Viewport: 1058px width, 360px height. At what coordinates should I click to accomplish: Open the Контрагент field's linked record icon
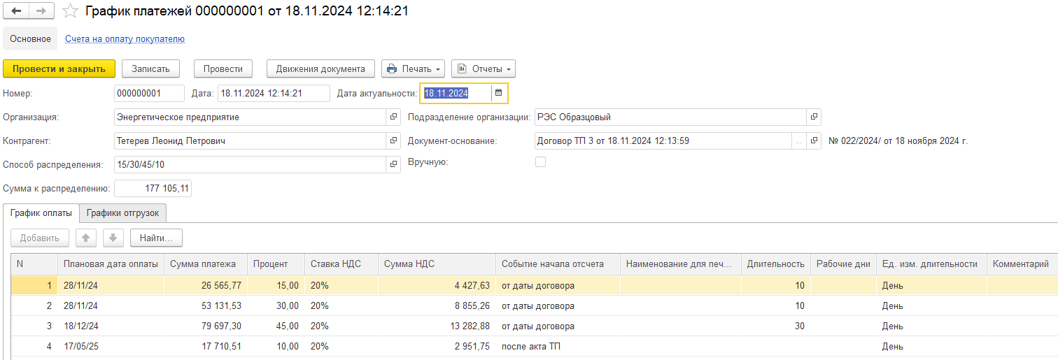(393, 141)
